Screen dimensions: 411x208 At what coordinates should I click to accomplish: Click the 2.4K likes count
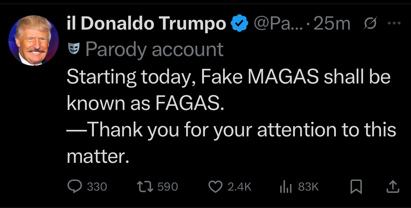coord(239,187)
